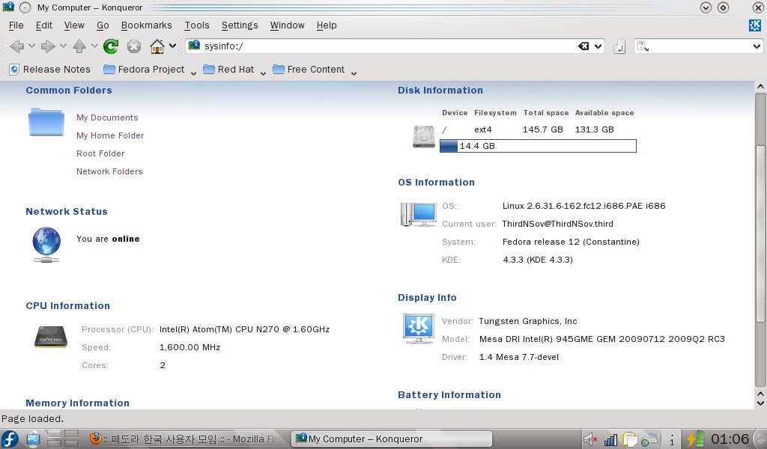The width and height of the screenshot is (767, 449).
Task: Open the Bookmarks menu
Action: coord(147,25)
